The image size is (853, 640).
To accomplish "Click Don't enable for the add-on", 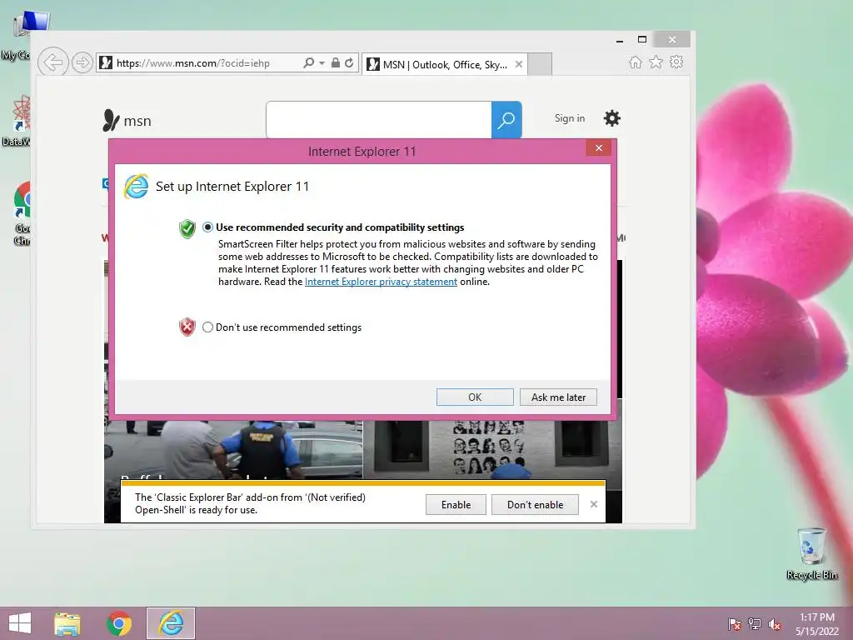I will click(x=535, y=504).
